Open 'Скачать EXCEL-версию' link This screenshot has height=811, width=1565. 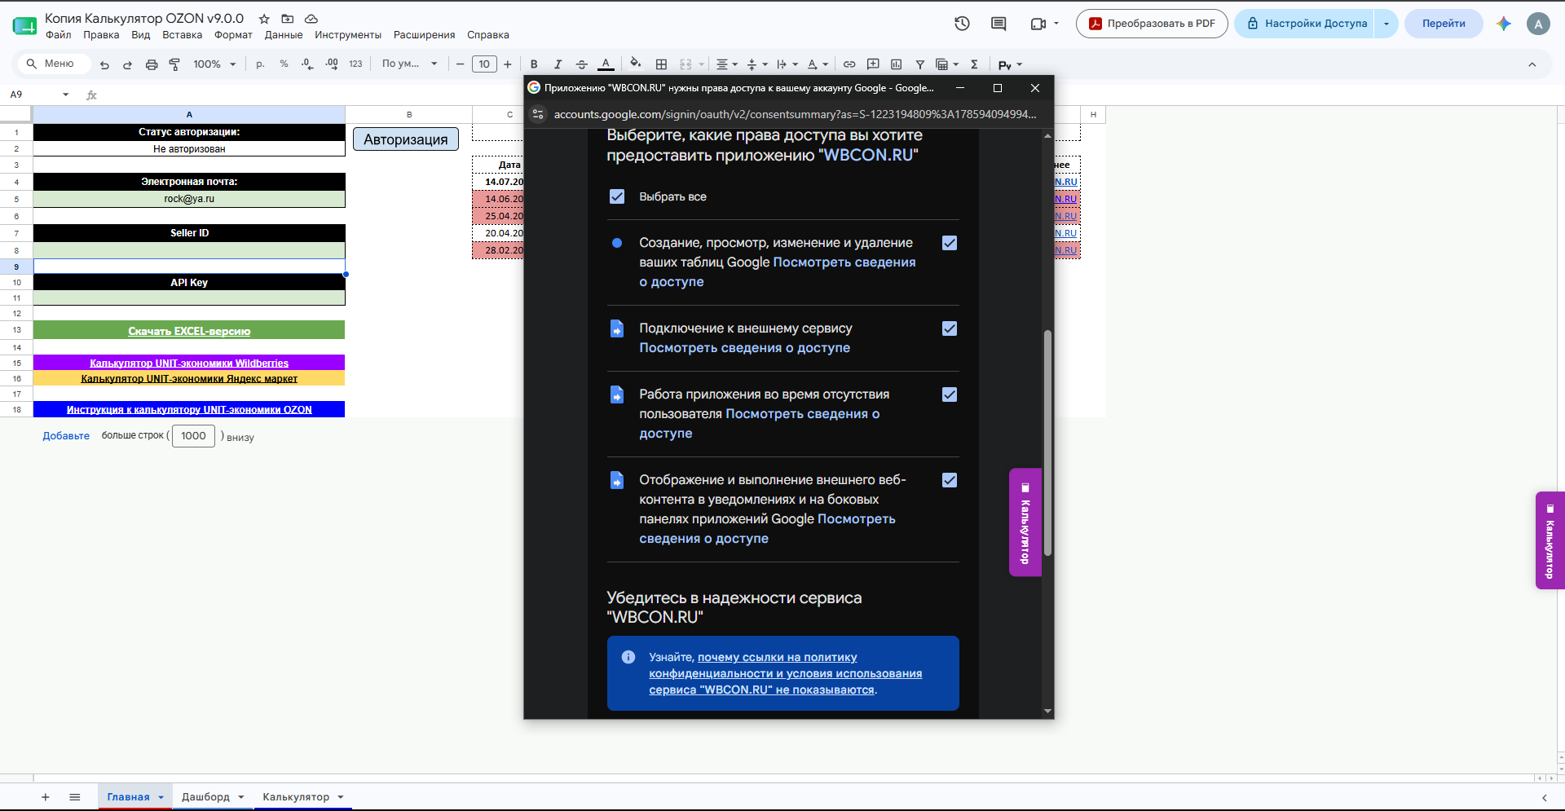(189, 331)
